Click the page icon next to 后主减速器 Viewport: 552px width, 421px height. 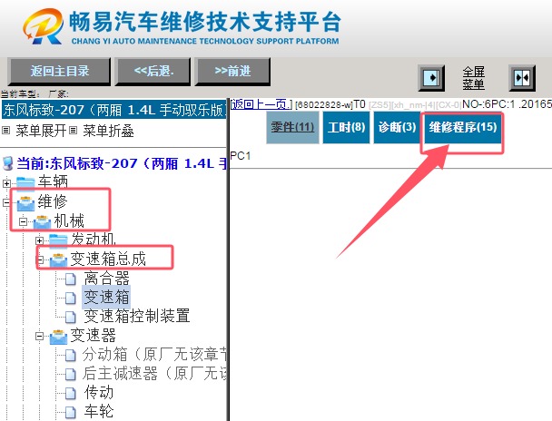[x=71, y=374]
